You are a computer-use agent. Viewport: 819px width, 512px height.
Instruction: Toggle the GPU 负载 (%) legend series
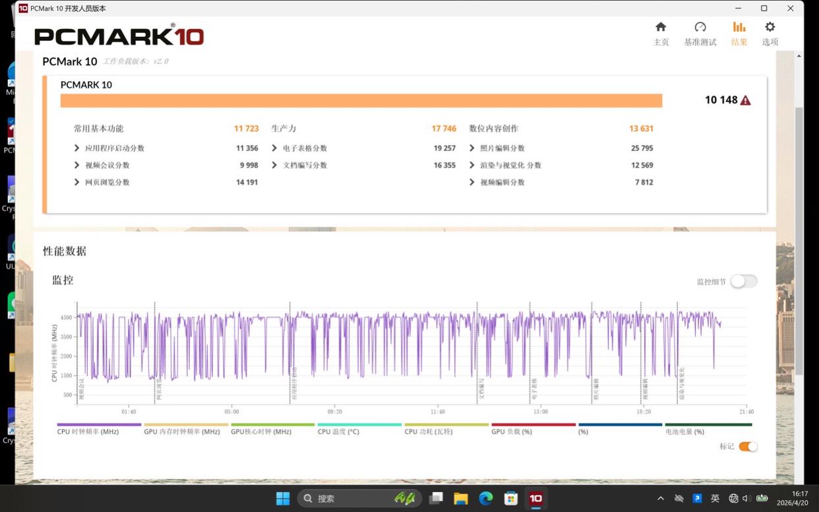[x=533, y=429]
